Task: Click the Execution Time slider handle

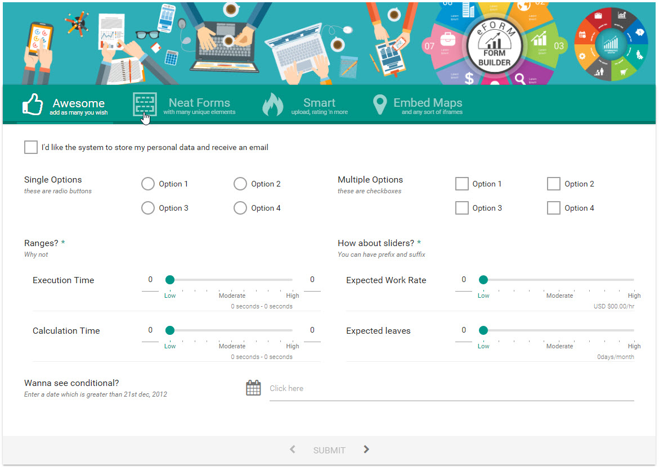Action: coord(170,280)
